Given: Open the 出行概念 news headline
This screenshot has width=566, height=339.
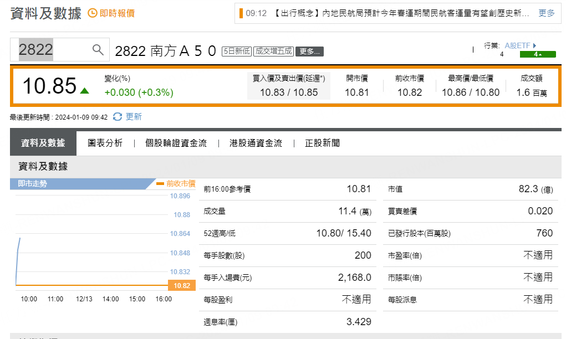Looking at the screenshot, I should click(401, 13).
